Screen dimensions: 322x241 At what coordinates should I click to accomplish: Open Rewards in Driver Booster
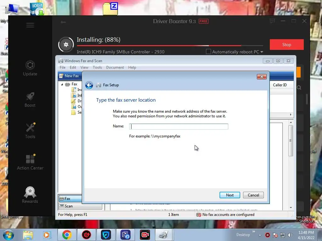[x=30, y=195]
